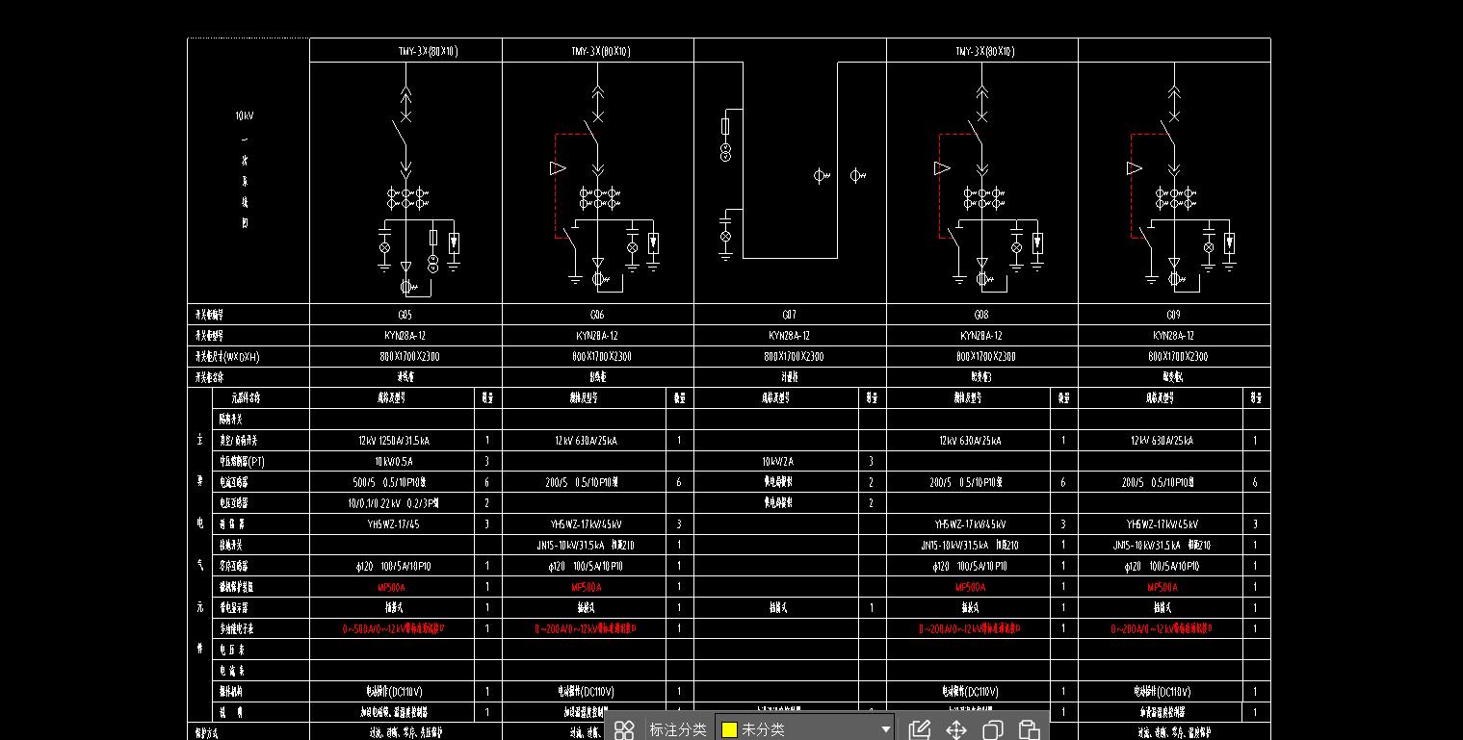Image resolution: width=1463 pixels, height=740 pixels.
Task: Click red MP500A text in G05 column
Action: click(392, 587)
